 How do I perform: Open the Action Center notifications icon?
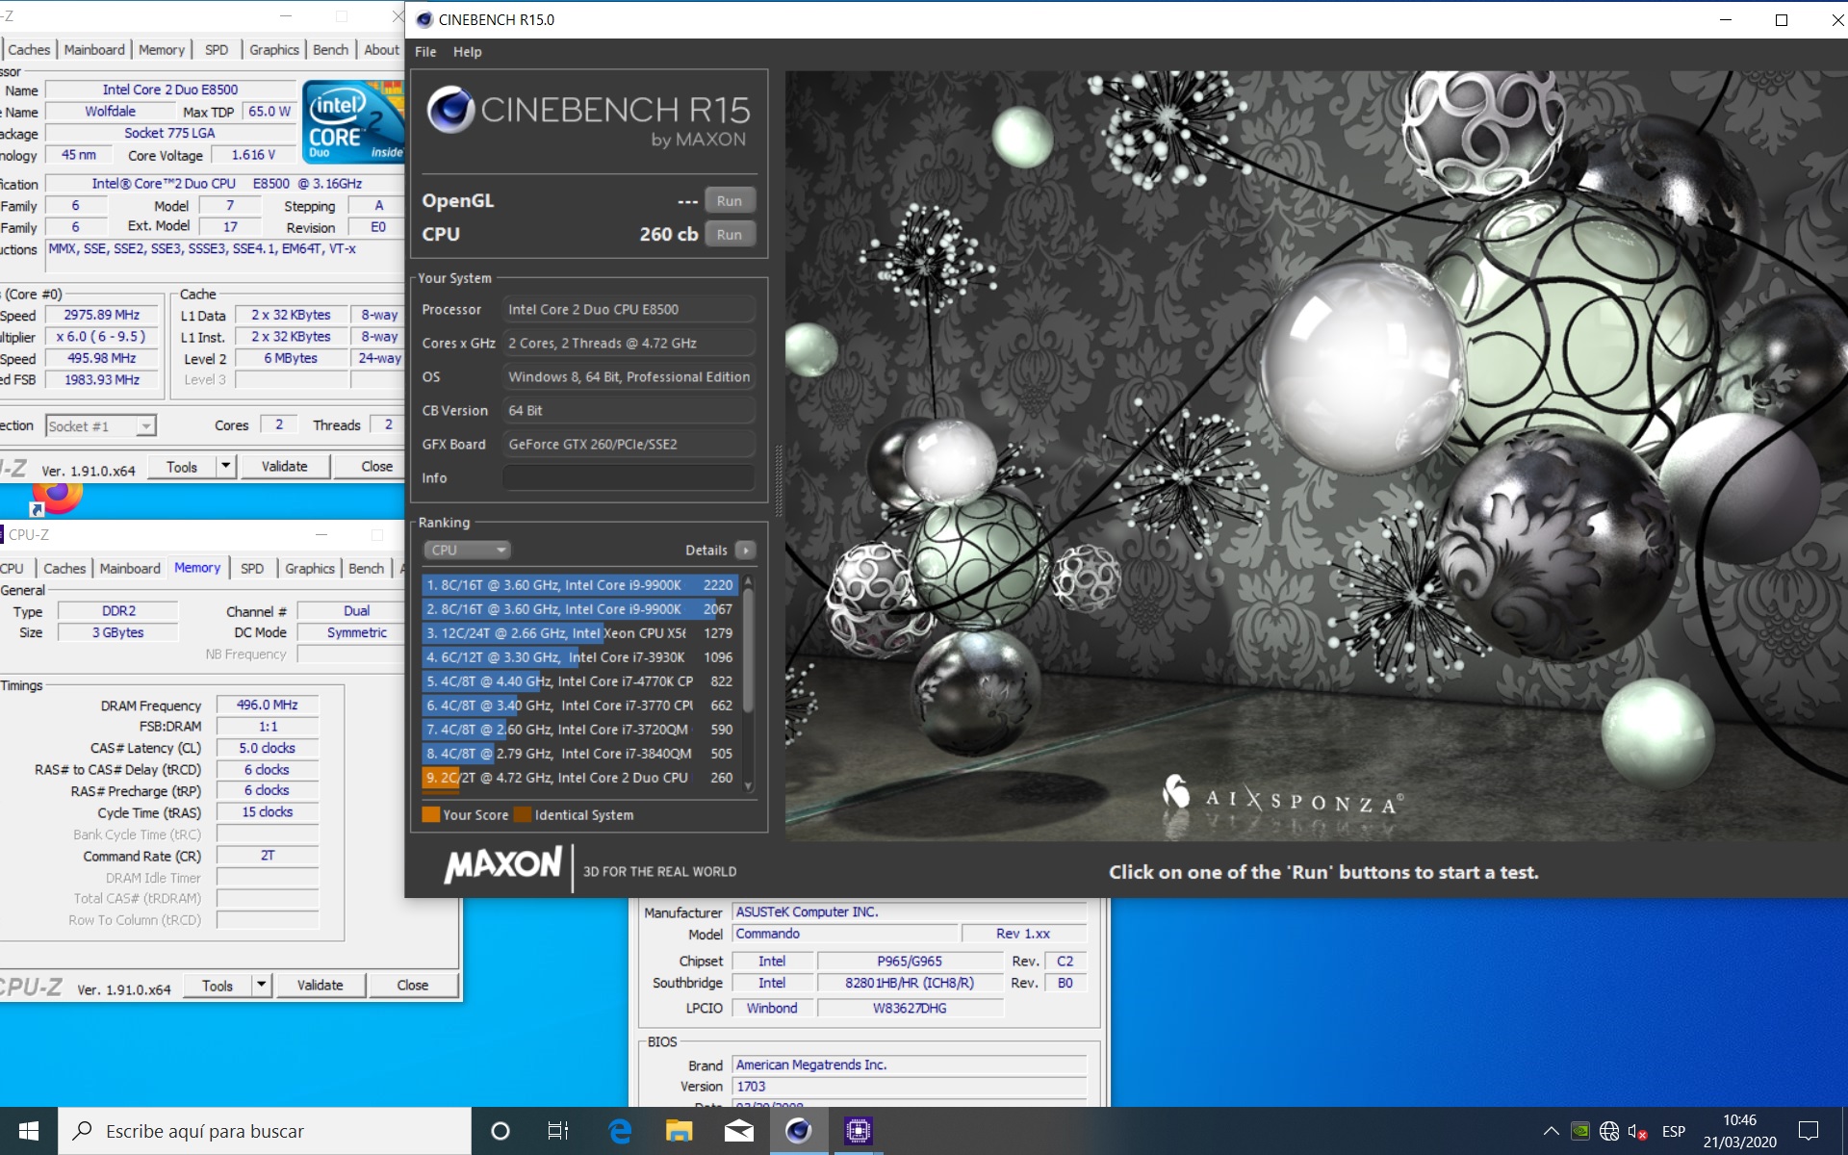[1809, 1131]
